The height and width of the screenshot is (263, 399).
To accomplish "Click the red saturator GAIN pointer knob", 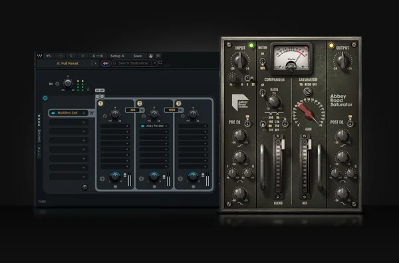I will tap(309, 114).
